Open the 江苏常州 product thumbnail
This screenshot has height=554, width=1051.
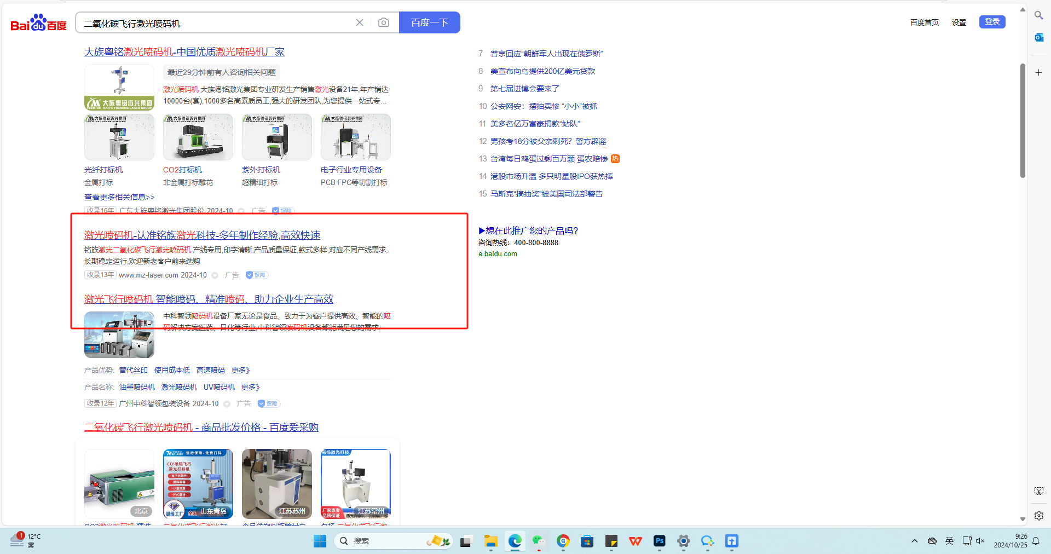pyautogui.click(x=356, y=484)
